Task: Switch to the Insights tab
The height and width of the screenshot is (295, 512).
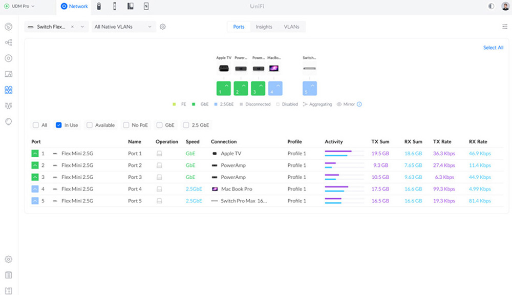Action: click(x=264, y=27)
